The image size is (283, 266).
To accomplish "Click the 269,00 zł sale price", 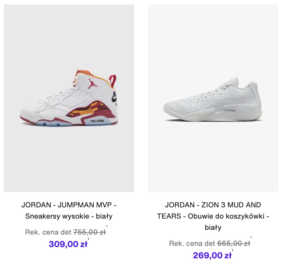I will click(212, 255).
